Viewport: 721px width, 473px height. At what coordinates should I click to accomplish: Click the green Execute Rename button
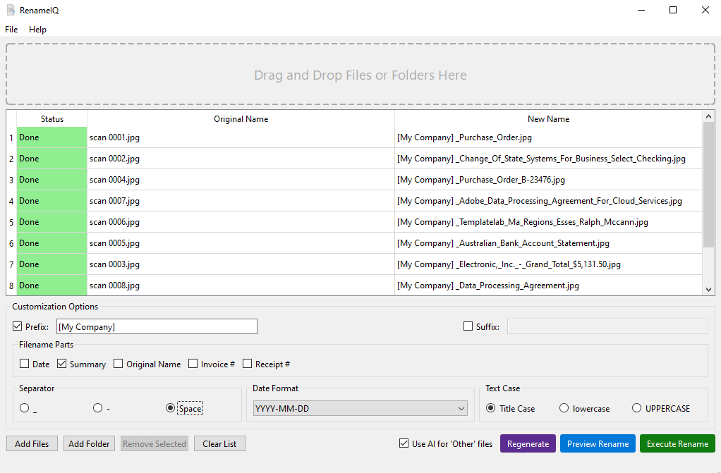[677, 444]
